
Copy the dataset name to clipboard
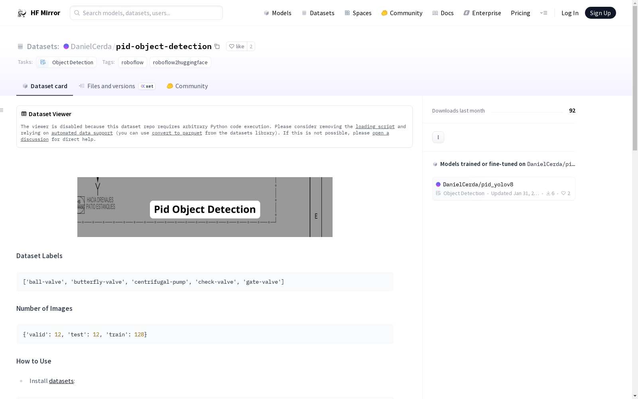[x=217, y=46]
